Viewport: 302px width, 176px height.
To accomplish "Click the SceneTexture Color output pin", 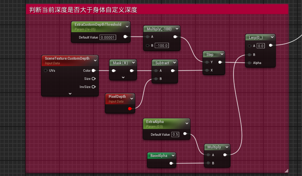I will (93, 71).
